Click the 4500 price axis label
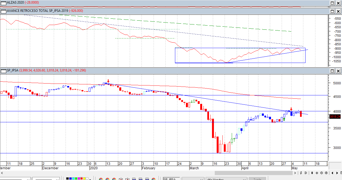The width and height of the screenshot is (342, 180). pos(337,97)
